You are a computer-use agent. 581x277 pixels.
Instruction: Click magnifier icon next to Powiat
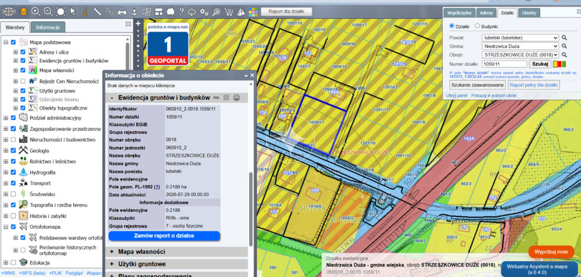(x=564, y=38)
